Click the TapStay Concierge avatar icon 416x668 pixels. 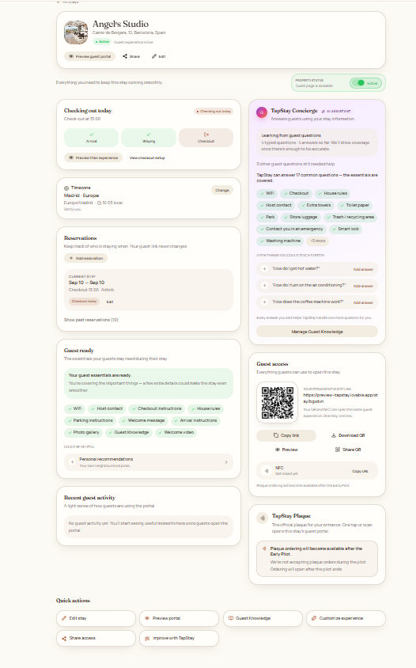click(x=262, y=112)
